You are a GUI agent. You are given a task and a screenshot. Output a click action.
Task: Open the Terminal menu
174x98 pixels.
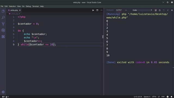click(36, 6)
